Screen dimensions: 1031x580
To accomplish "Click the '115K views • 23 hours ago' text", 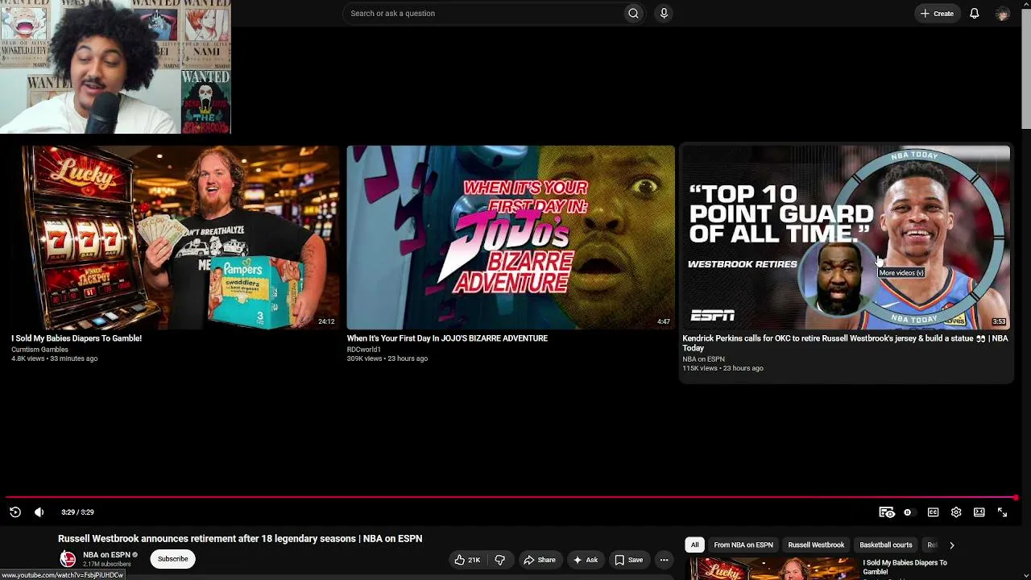I will click(x=723, y=368).
